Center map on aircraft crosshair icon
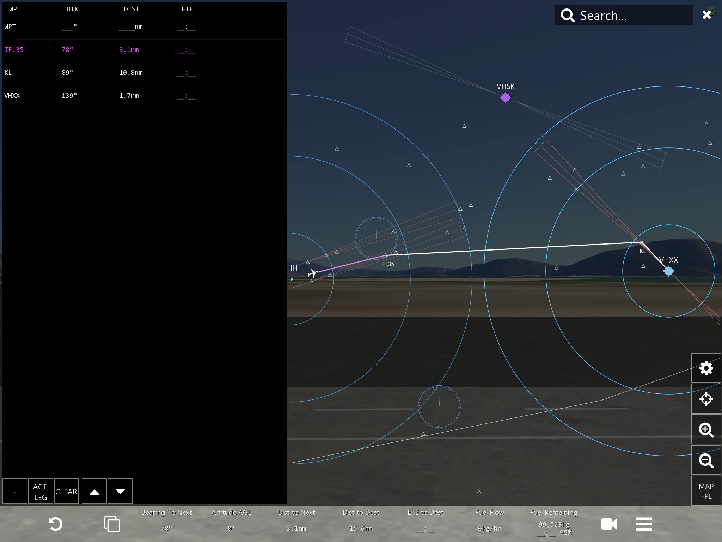The image size is (722, 542). [706, 399]
